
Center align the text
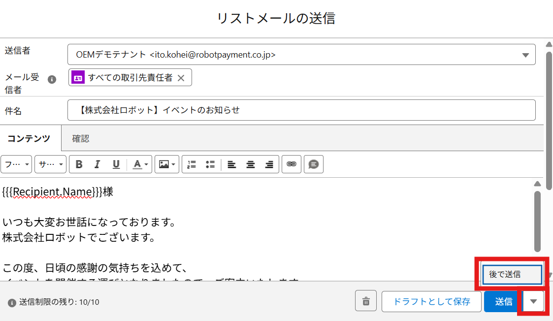tap(250, 164)
